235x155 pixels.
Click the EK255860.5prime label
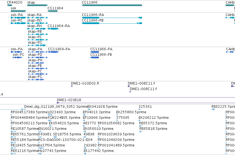click(131, 112)
